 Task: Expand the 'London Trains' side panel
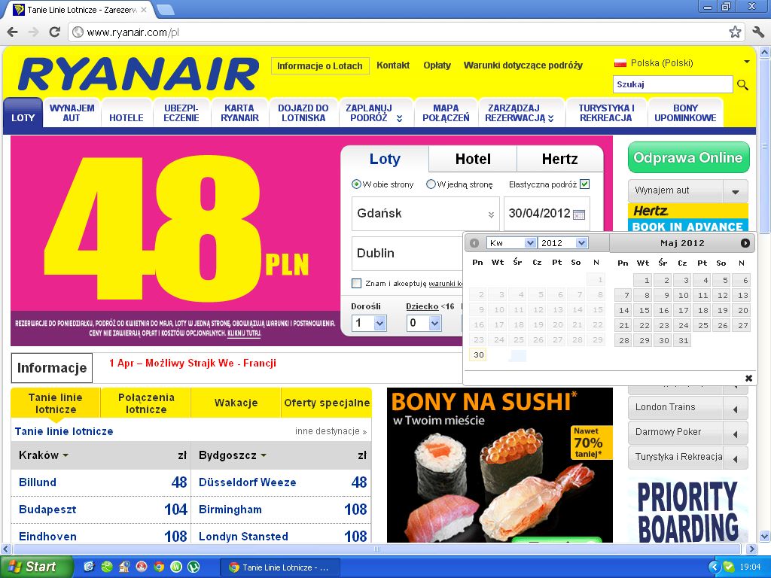click(x=688, y=407)
